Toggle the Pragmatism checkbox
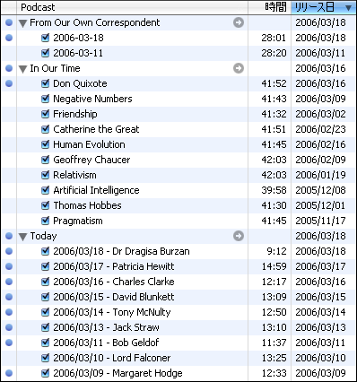The height and width of the screenshot is (382, 357). pyautogui.click(x=45, y=221)
